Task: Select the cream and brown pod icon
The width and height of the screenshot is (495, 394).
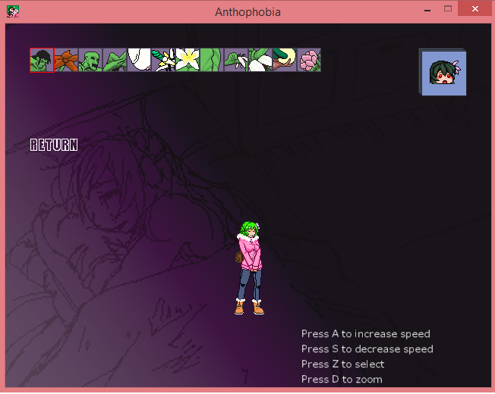Action: click(x=285, y=61)
